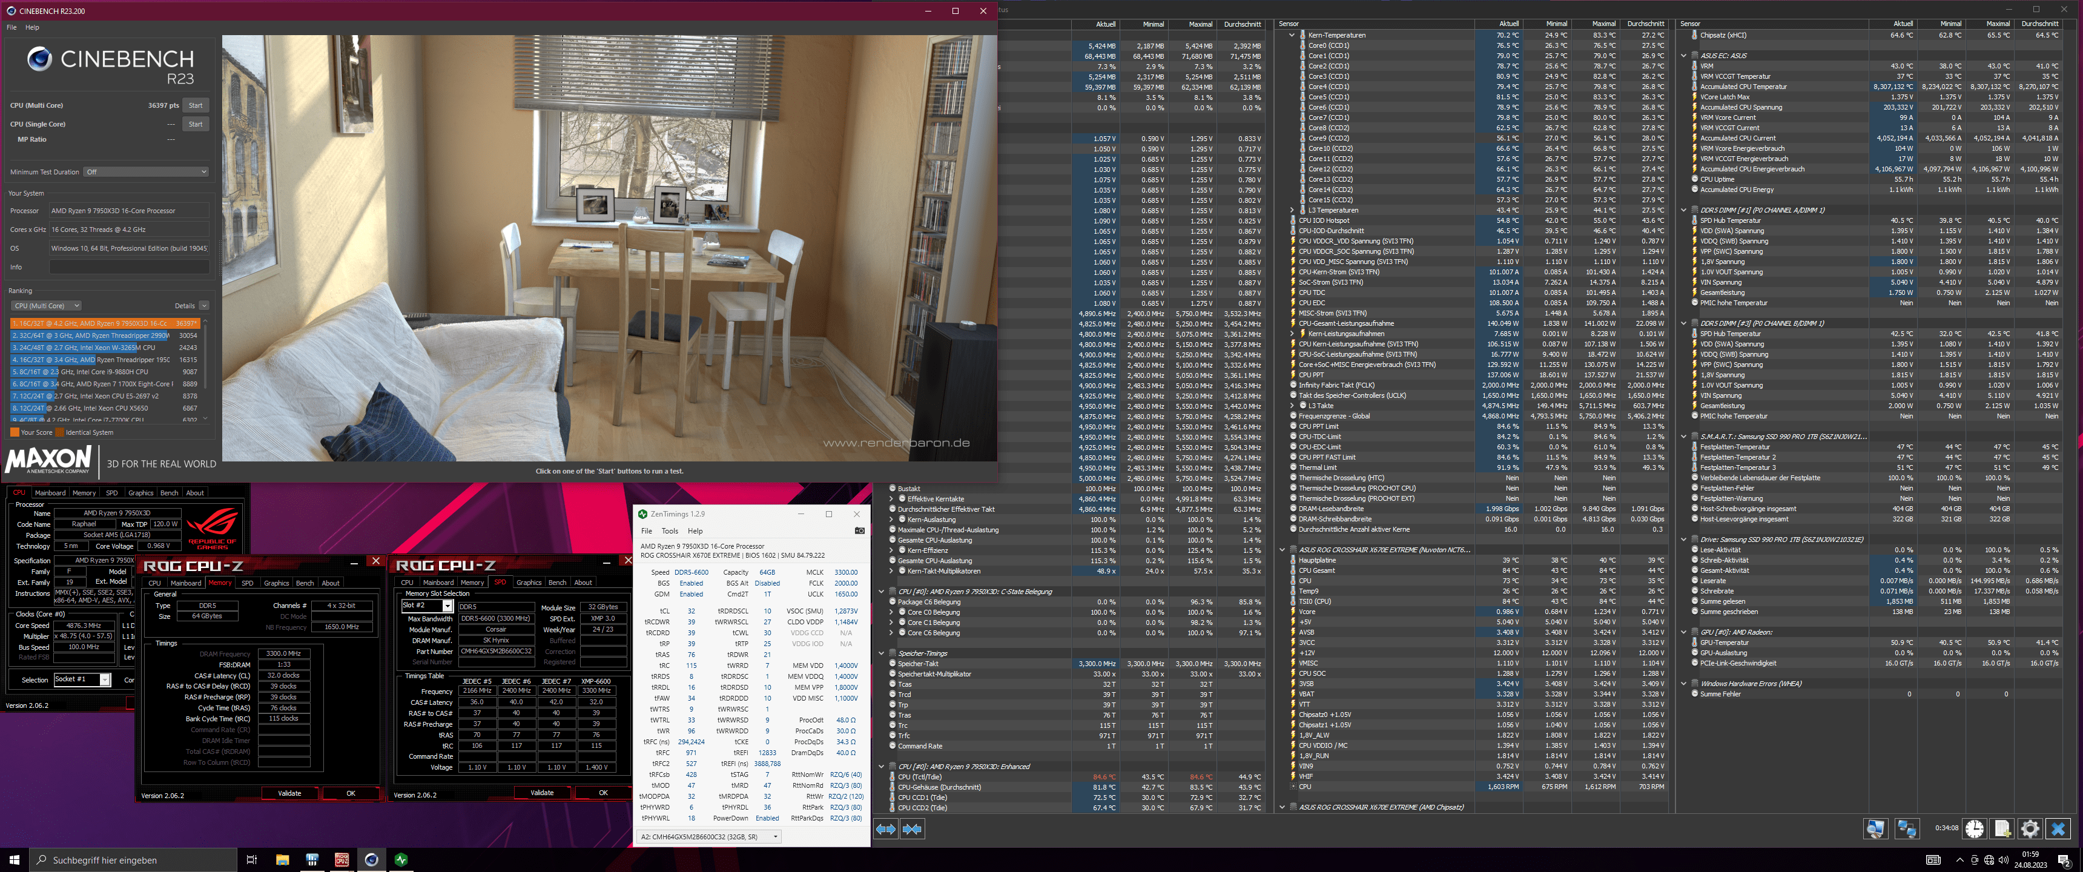Open Slot #2 memory slot dropdown
Image resolution: width=2083 pixels, height=872 pixels.
tap(427, 606)
